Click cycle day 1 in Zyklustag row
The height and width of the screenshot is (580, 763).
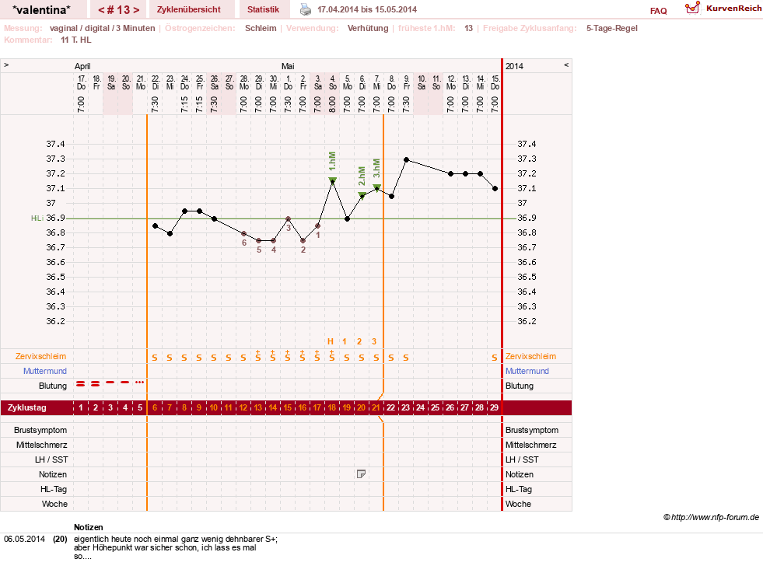point(81,407)
